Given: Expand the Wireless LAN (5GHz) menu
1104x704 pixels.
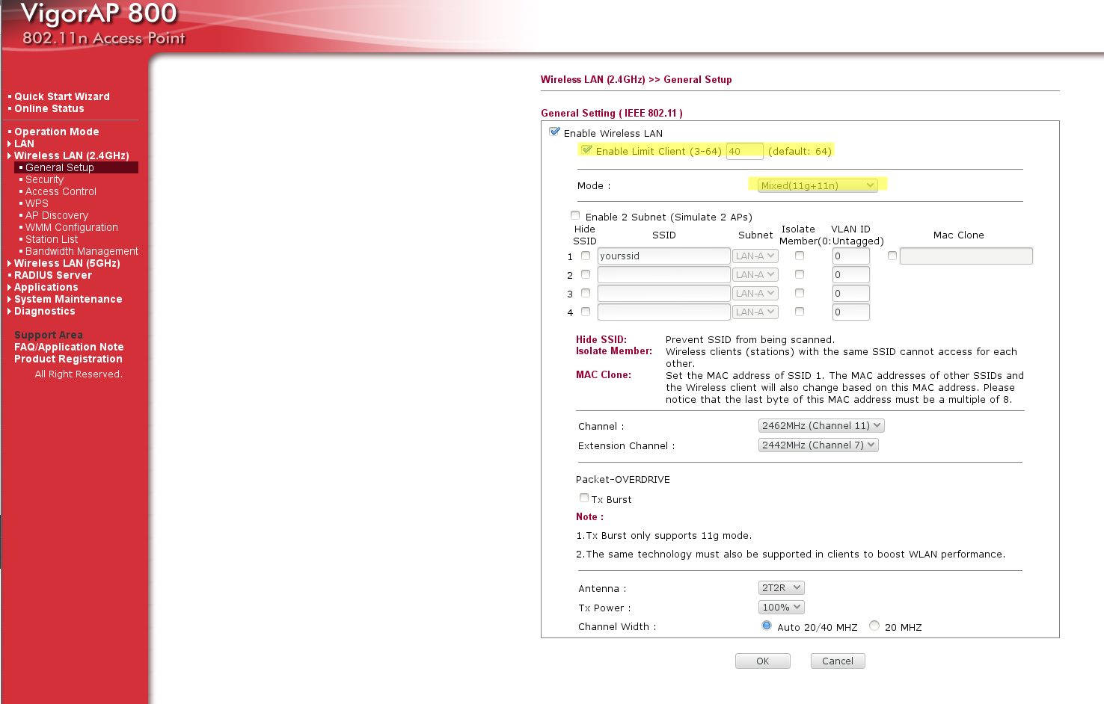Looking at the screenshot, I should (x=67, y=263).
